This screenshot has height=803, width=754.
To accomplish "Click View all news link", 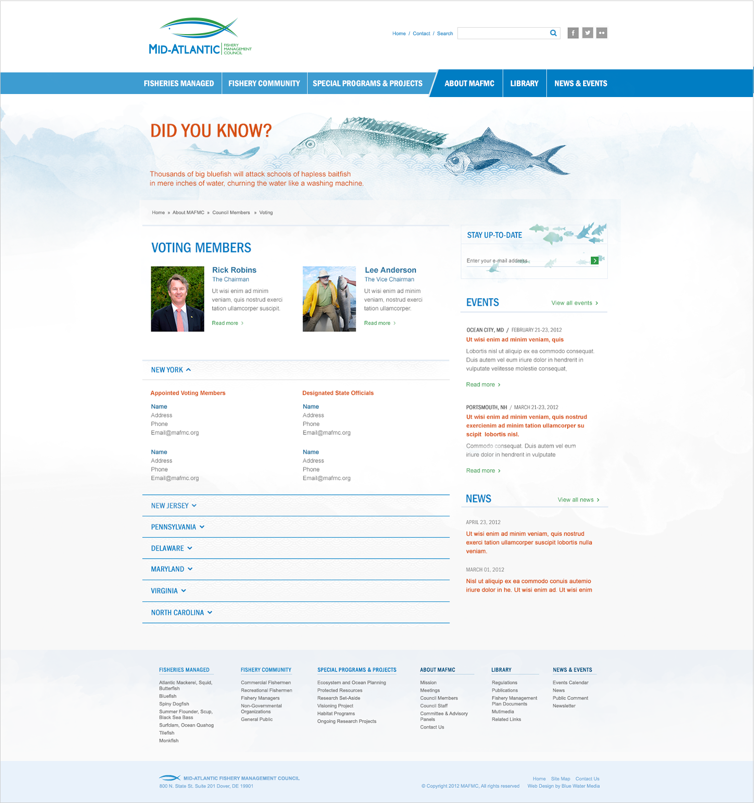I will tap(579, 499).
